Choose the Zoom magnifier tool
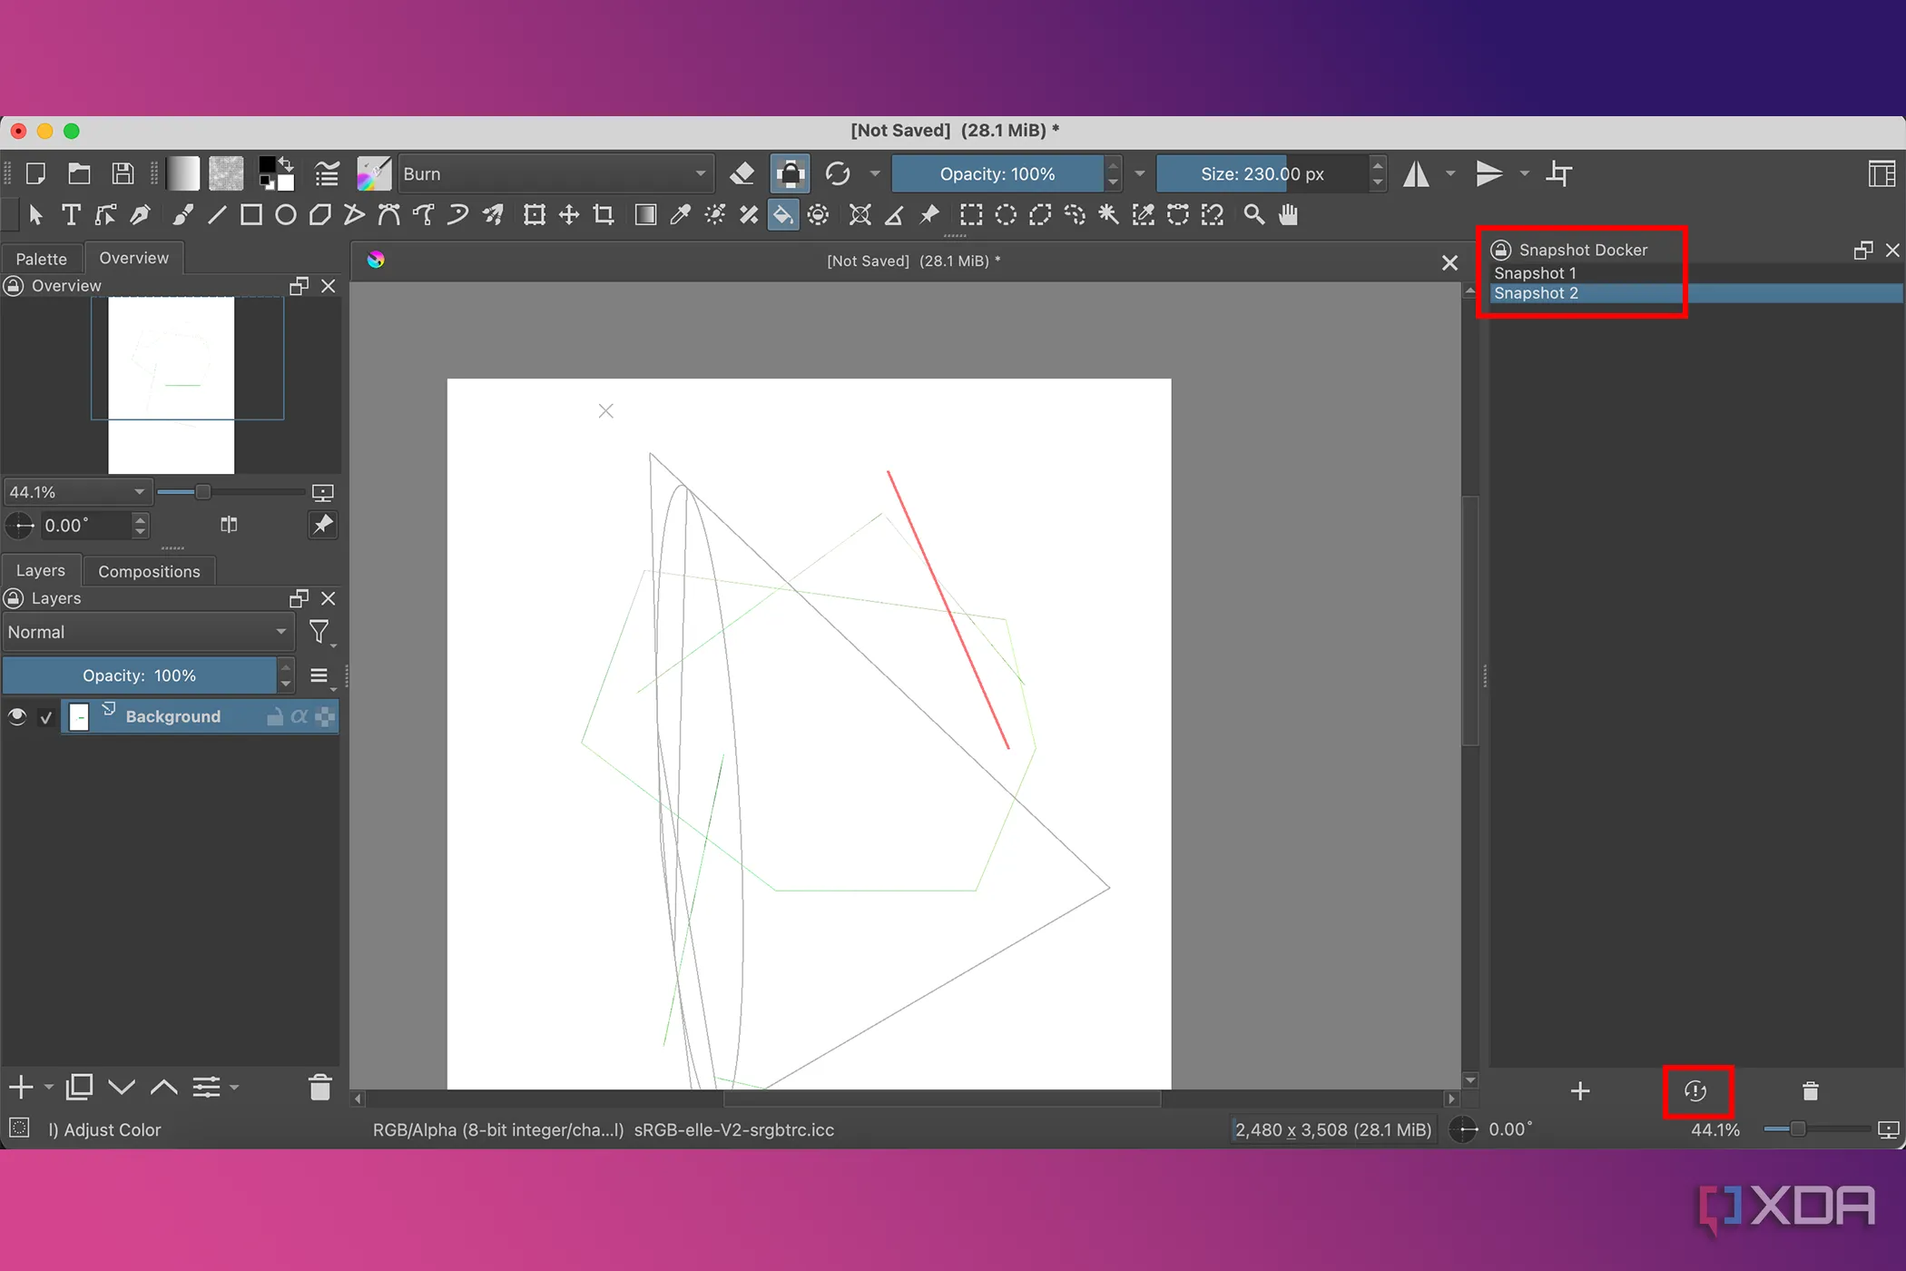1906x1271 pixels. (x=1253, y=215)
